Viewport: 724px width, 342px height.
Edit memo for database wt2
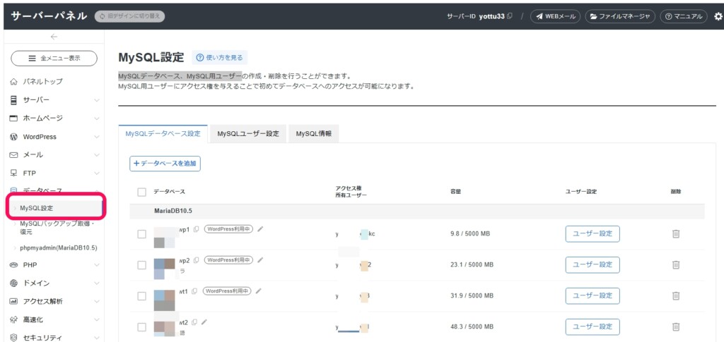(x=204, y=322)
